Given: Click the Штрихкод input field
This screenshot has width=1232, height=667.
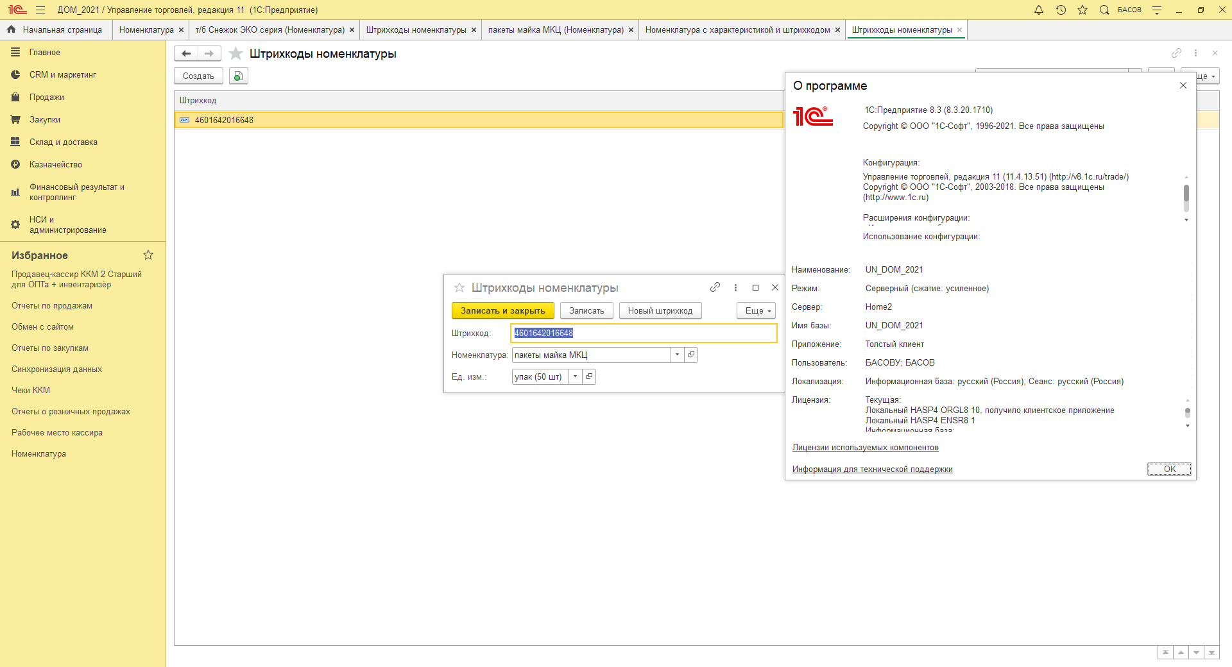Looking at the screenshot, I should click(x=644, y=333).
